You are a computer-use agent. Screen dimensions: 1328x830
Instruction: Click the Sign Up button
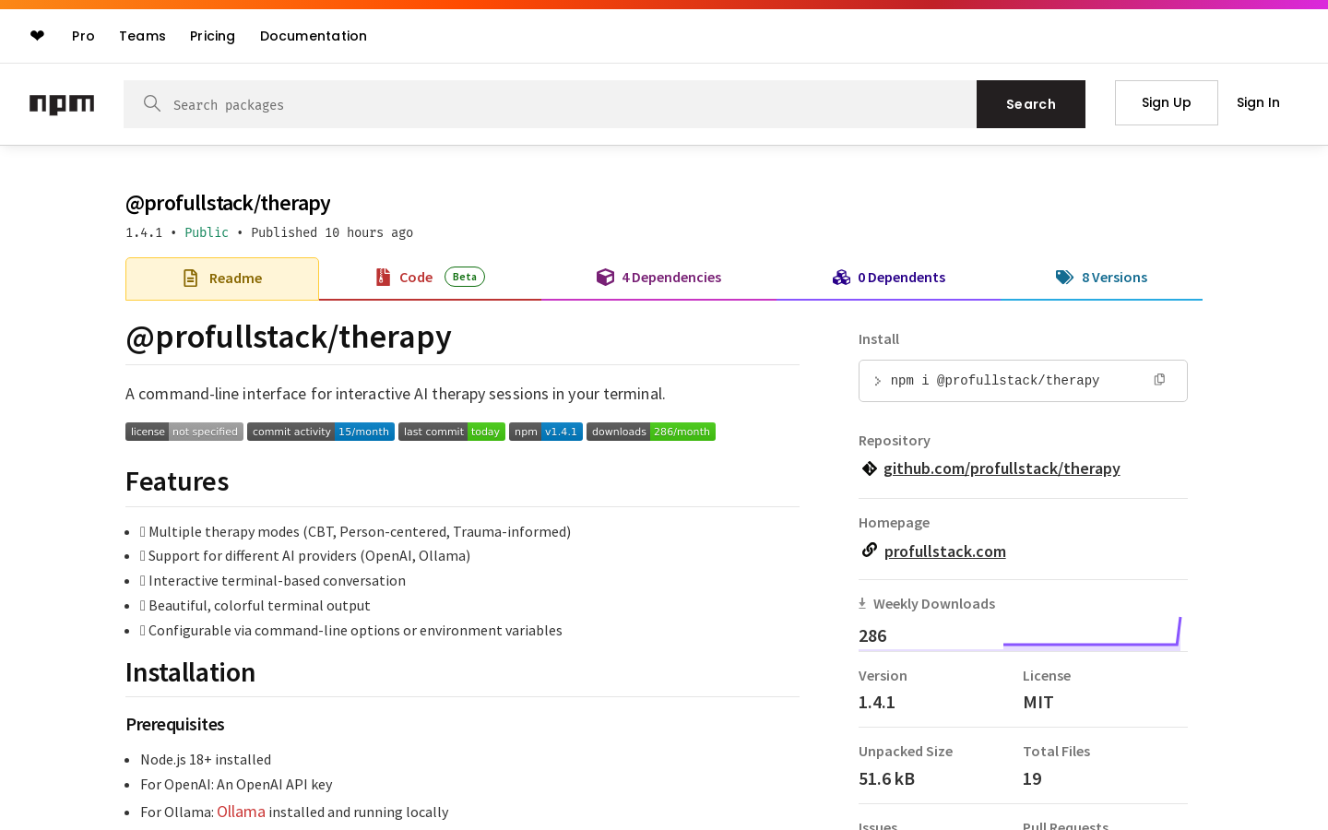pos(1167,102)
